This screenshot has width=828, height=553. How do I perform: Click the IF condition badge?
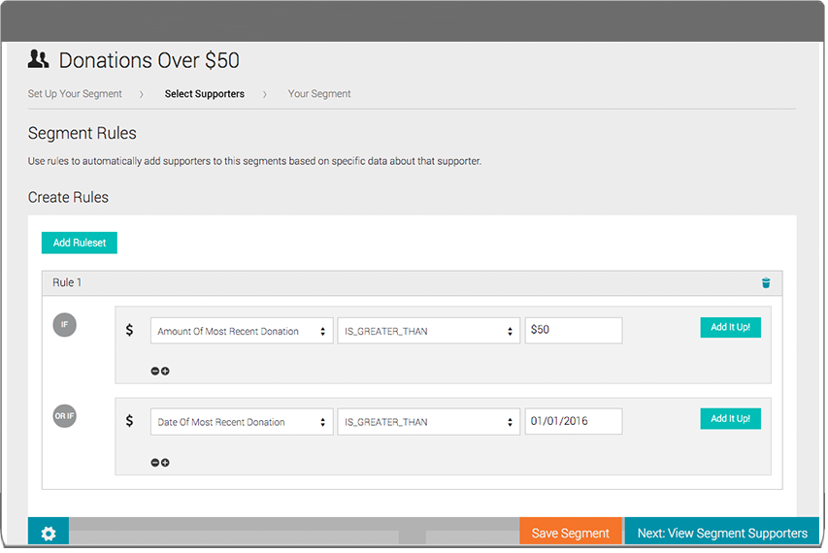pos(64,325)
